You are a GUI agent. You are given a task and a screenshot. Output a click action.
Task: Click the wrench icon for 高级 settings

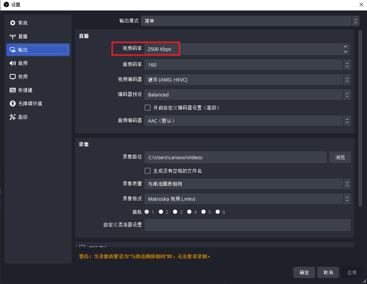click(x=13, y=117)
